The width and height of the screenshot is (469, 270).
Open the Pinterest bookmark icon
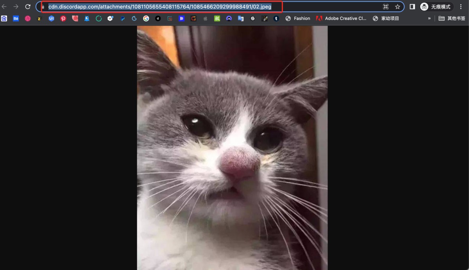click(x=63, y=18)
